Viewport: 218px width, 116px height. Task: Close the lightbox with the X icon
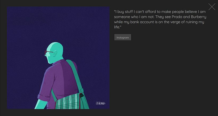212,7
